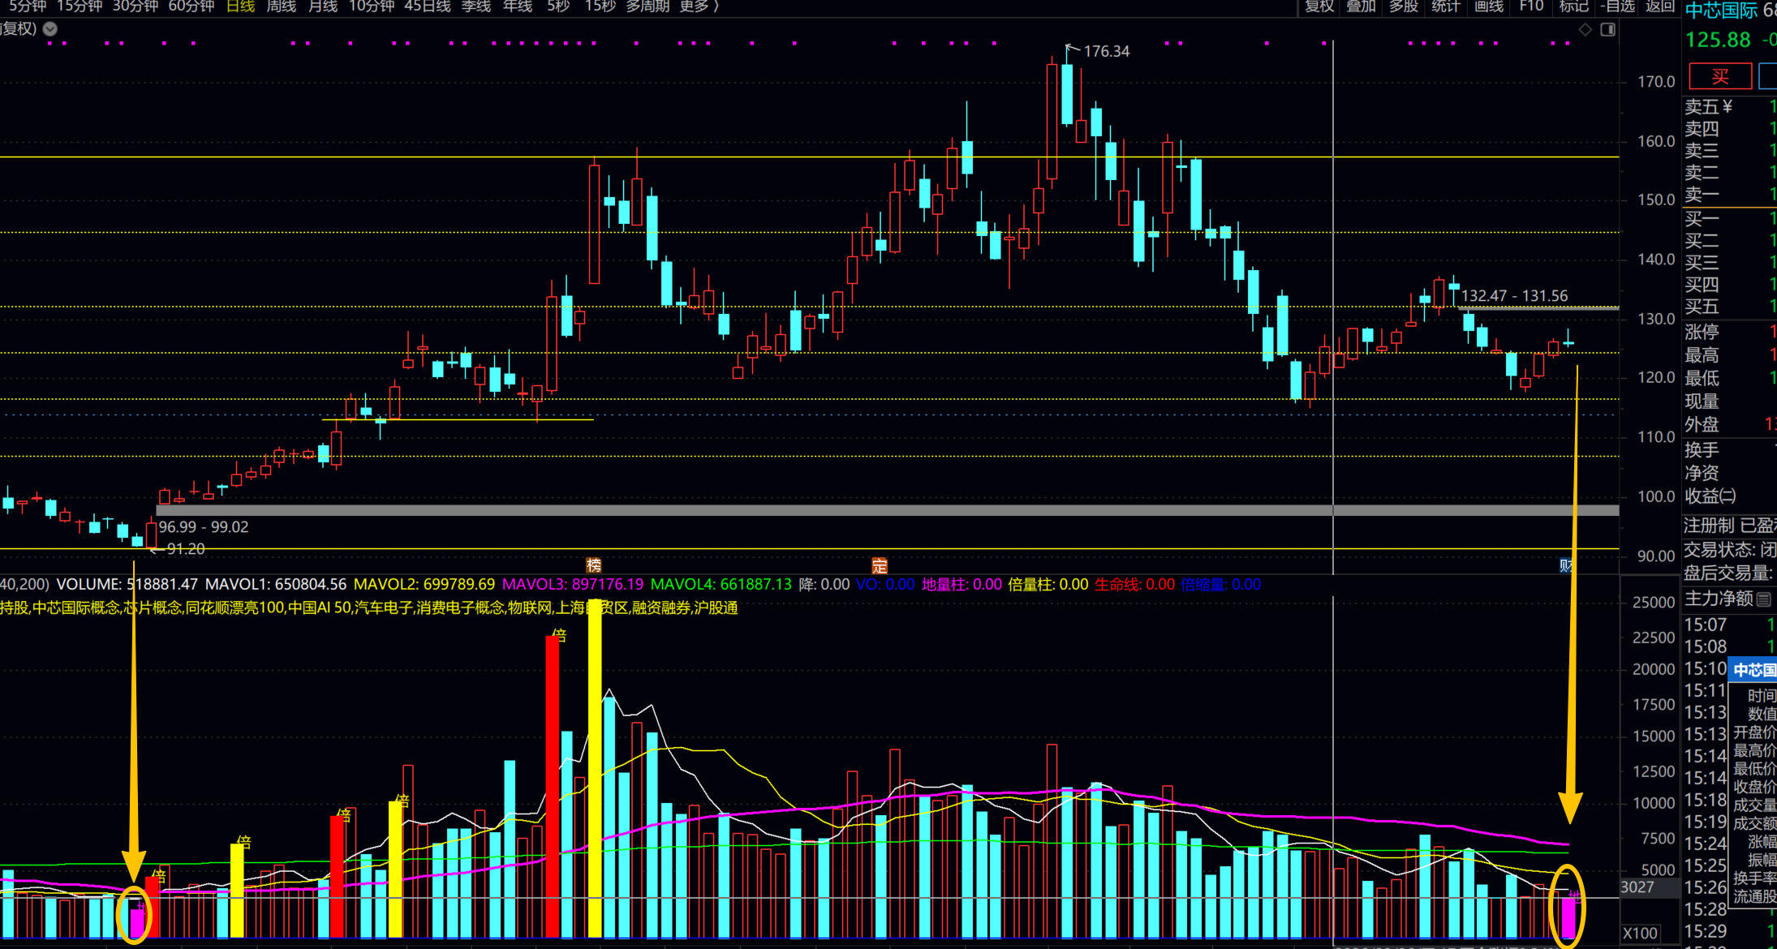Switch to the 周线 weekly period
This screenshot has width=1777, height=949.
[x=282, y=6]
